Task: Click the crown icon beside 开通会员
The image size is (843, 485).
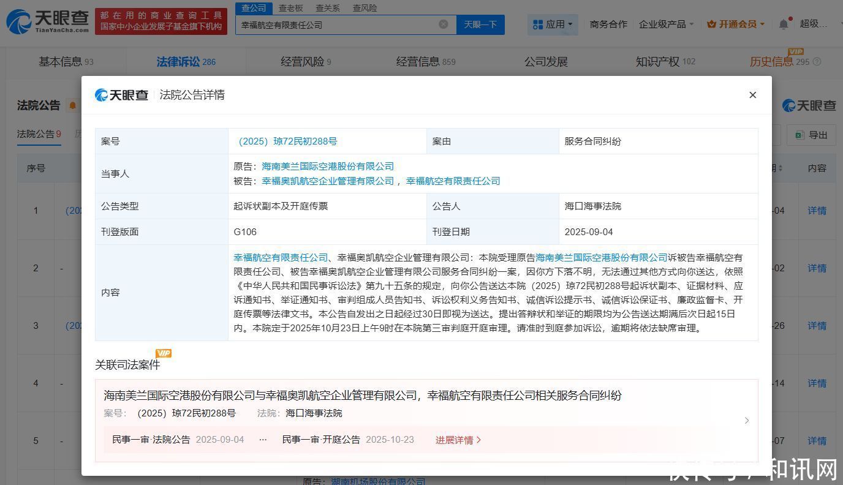Action: tap(711, 24)
